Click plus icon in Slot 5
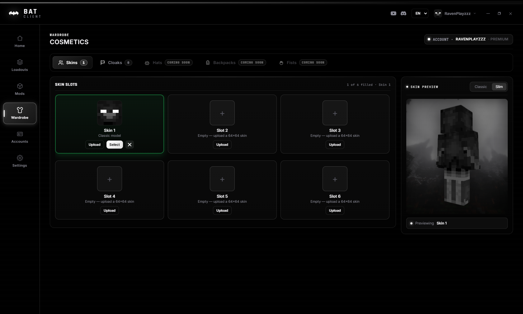523x314 pixels. point(222,179)
